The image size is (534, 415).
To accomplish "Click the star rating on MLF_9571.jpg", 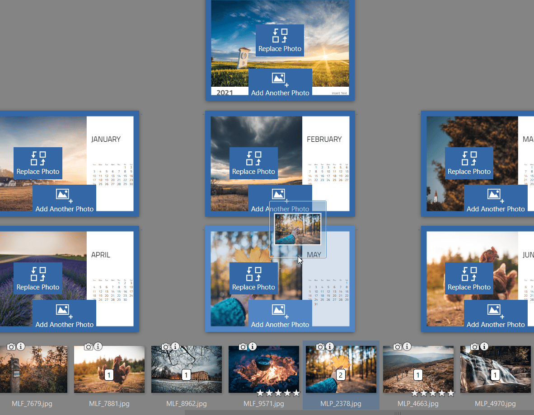I will pos(278,393).
